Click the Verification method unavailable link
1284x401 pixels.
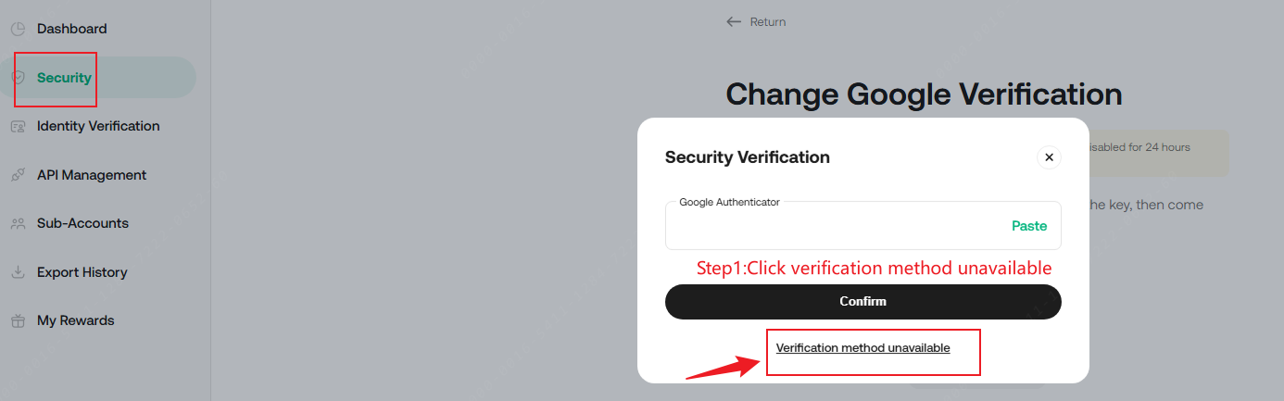point(862,348)
